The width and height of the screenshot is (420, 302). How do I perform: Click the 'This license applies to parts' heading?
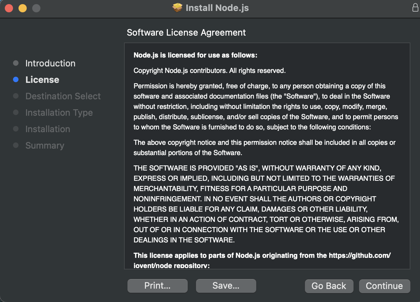262,260
